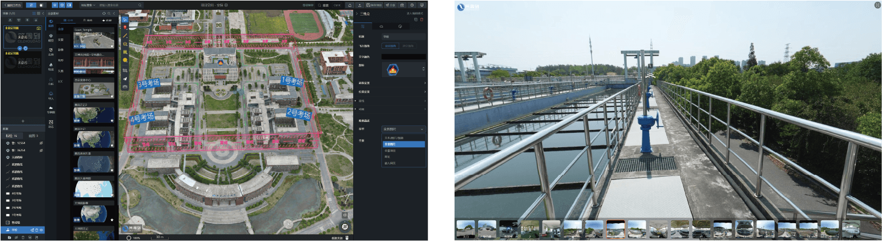
Task: Click the plus button under first scene card
Action: 18,48
